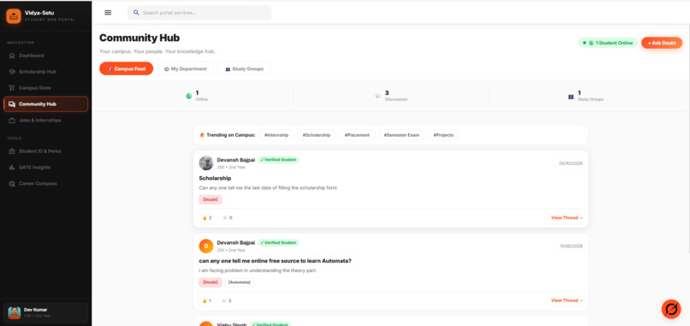Click the page vertical scrollbar
The height and width of the screenshot is (326, 690).
[x=688, y=139]
